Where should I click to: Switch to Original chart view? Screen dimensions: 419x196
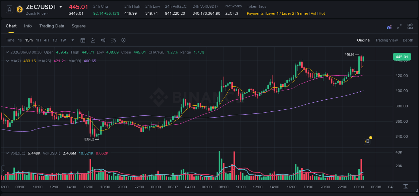pos(364,40)
